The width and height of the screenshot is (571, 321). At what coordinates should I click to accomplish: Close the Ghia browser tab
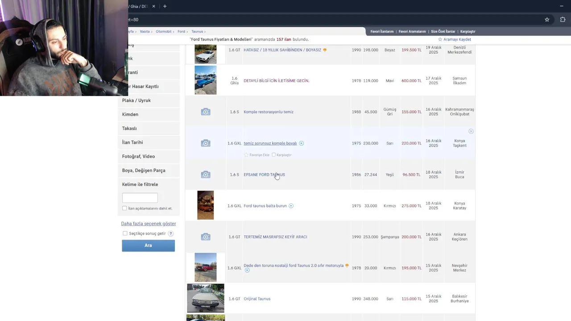(153, 6)
